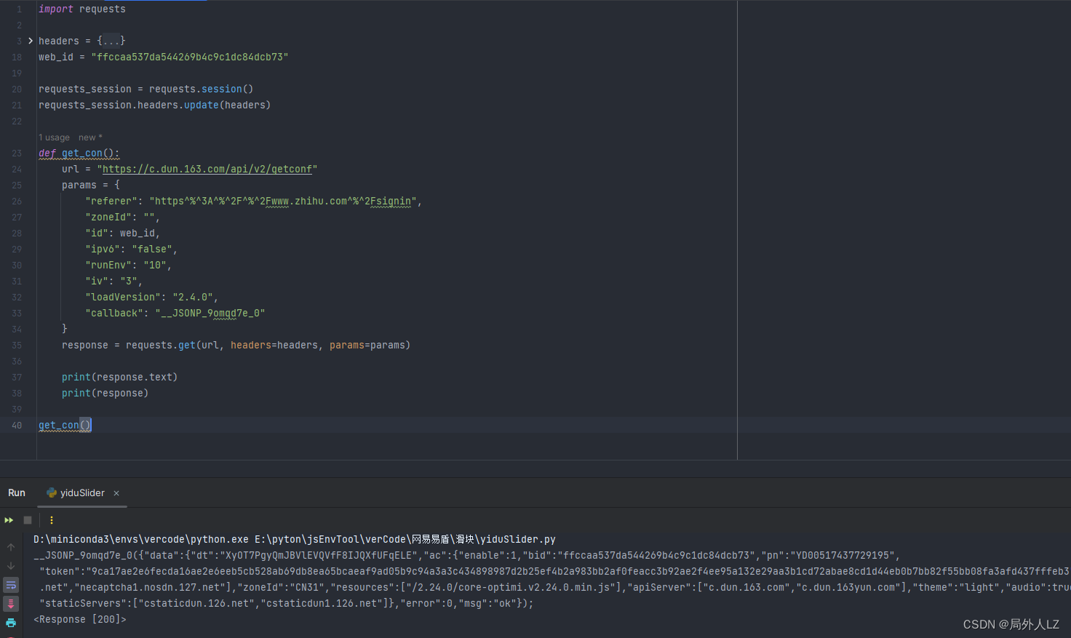This screenshot has width=1071, height=638.
Task: Click the headers.update(headers) line
Action: [x=155, y=105]
